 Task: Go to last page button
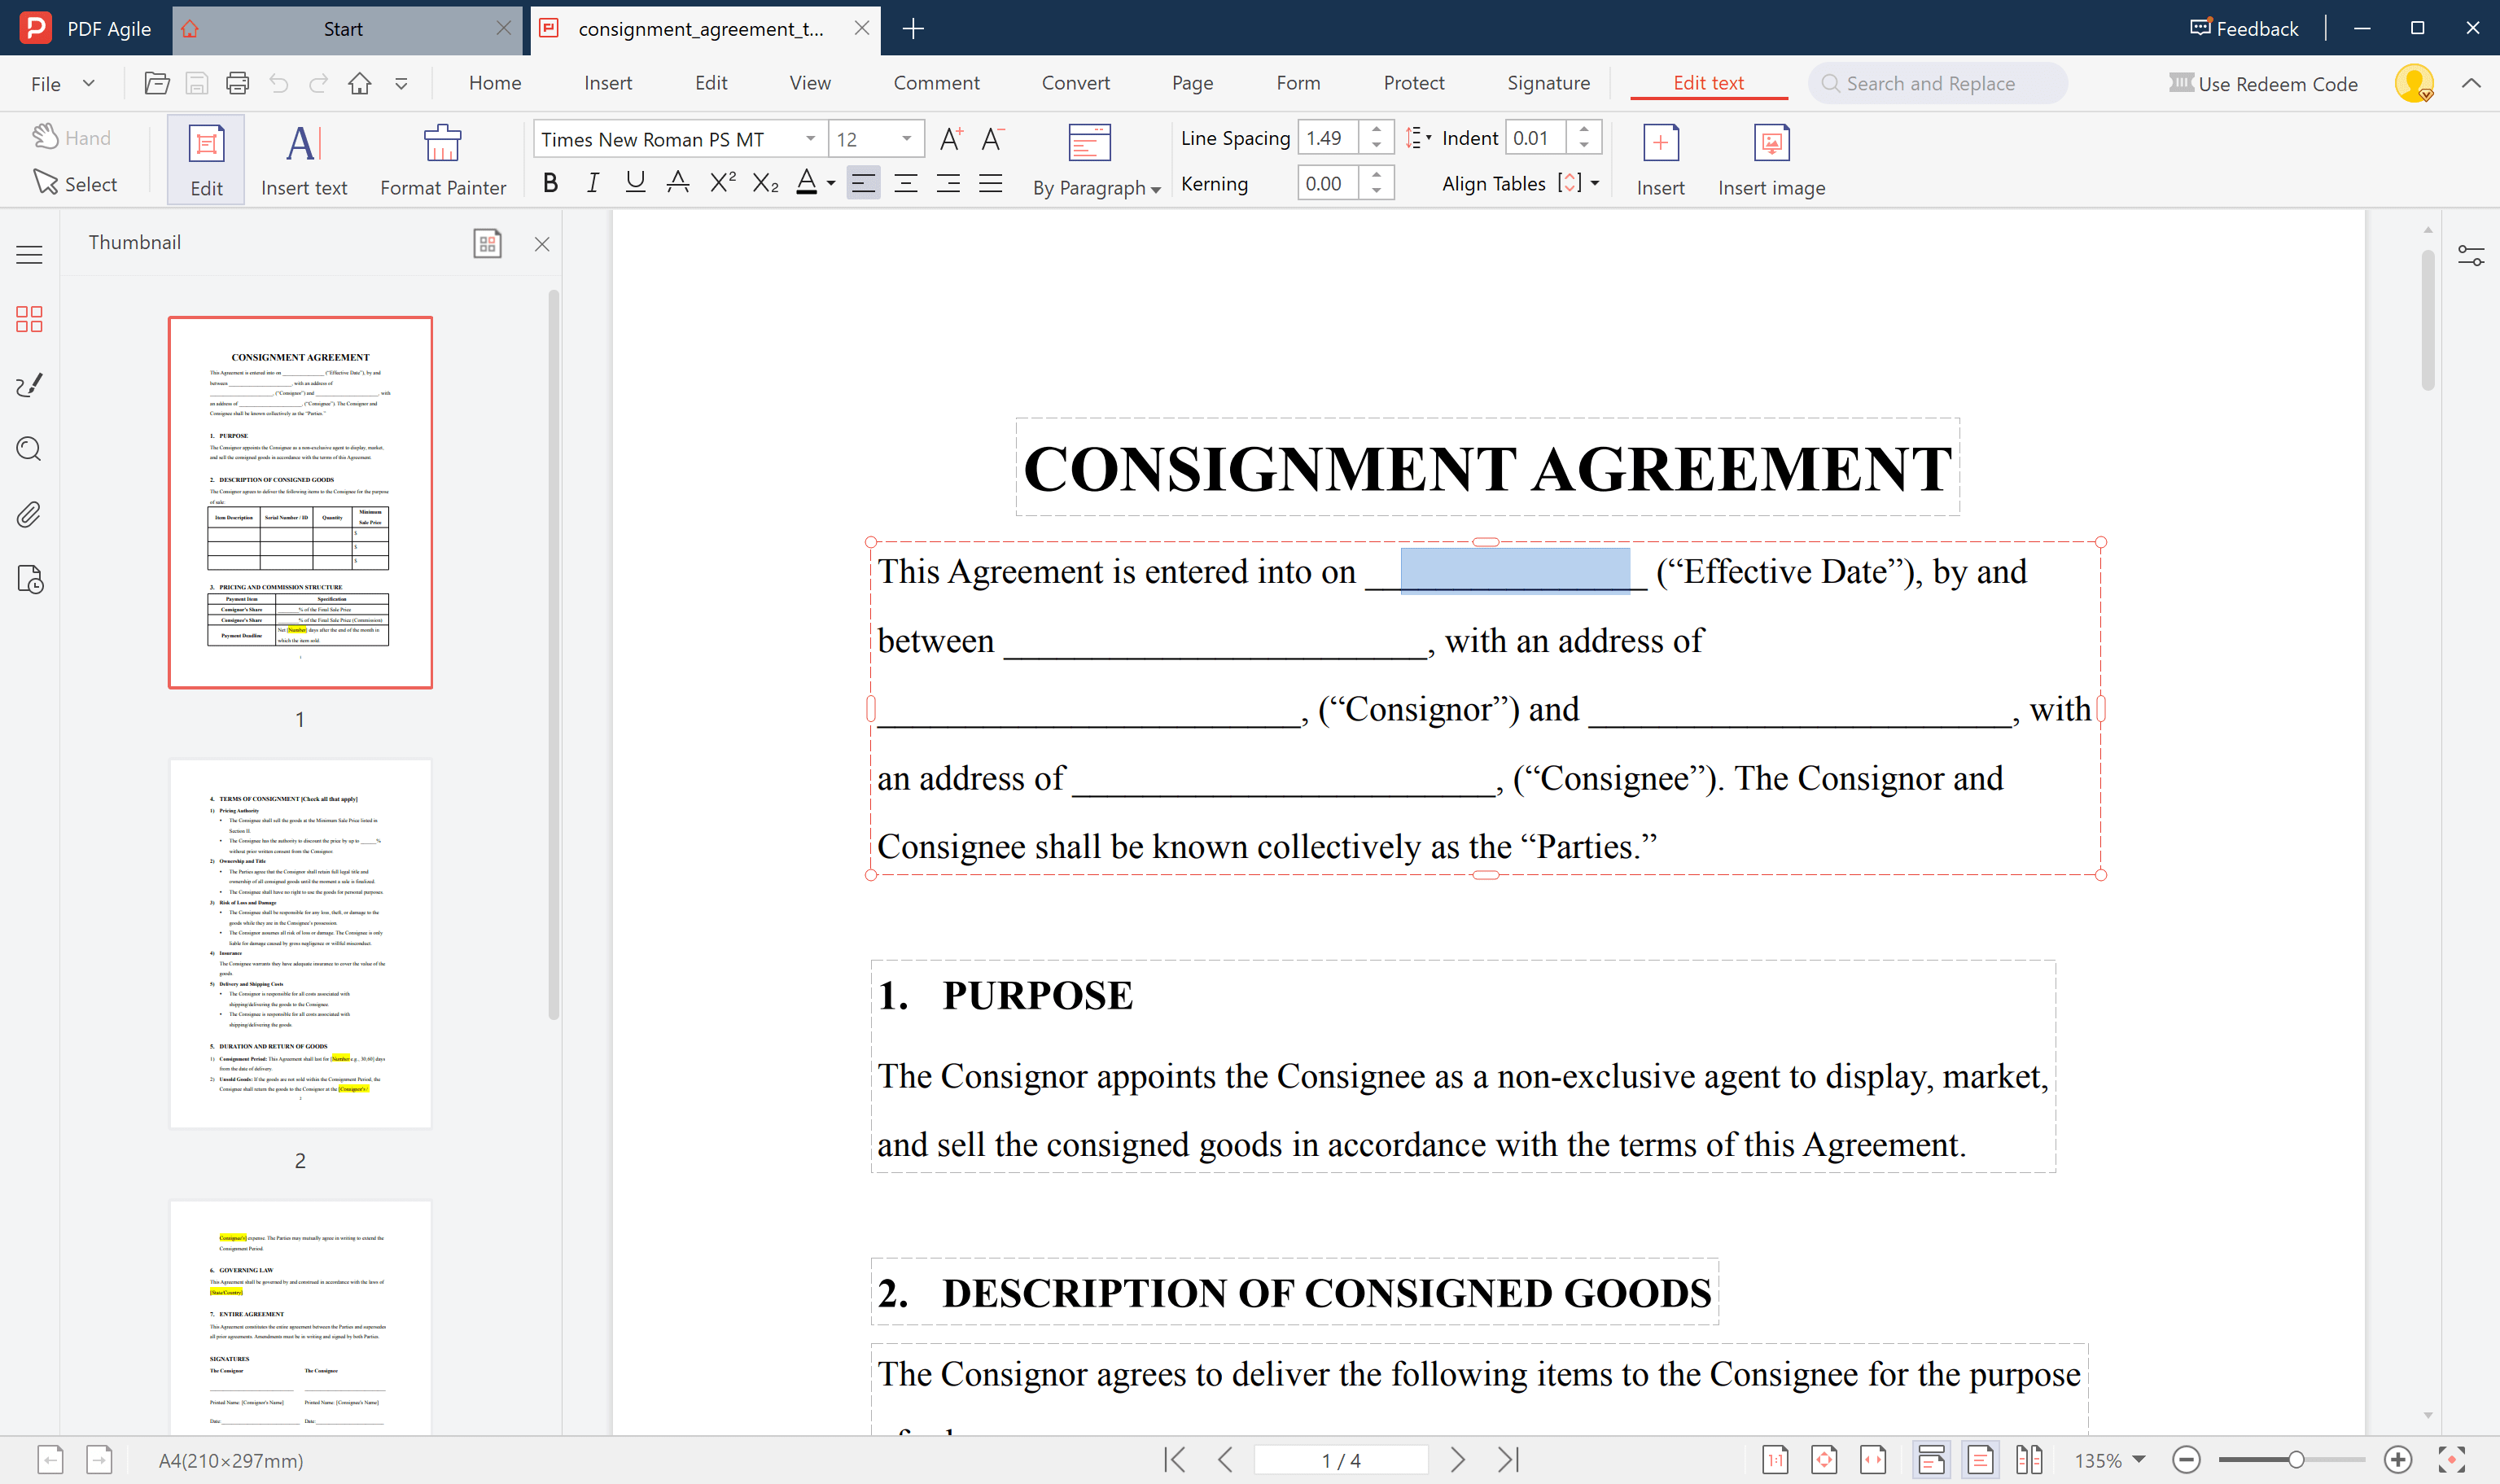click(x=1508, y=1460)
